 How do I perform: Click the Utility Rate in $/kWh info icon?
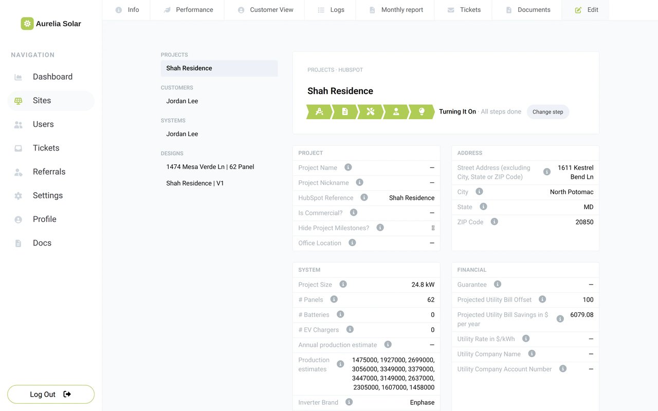click(526, 339)
